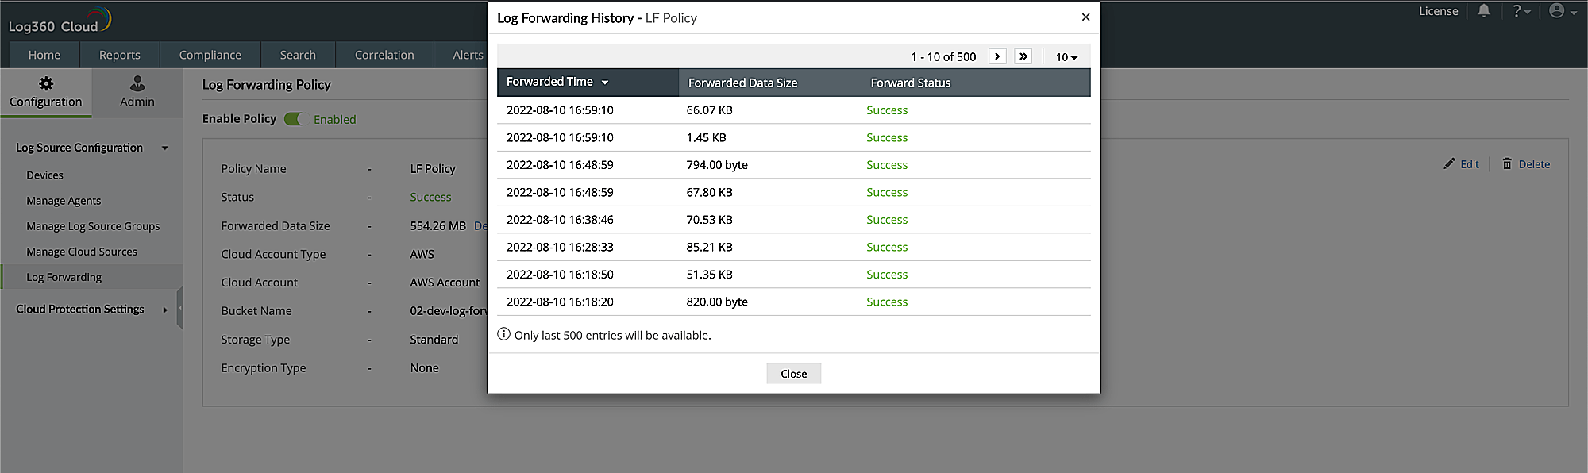Go to next page of history entries
1588x473 pixels.
pos(997,56)
